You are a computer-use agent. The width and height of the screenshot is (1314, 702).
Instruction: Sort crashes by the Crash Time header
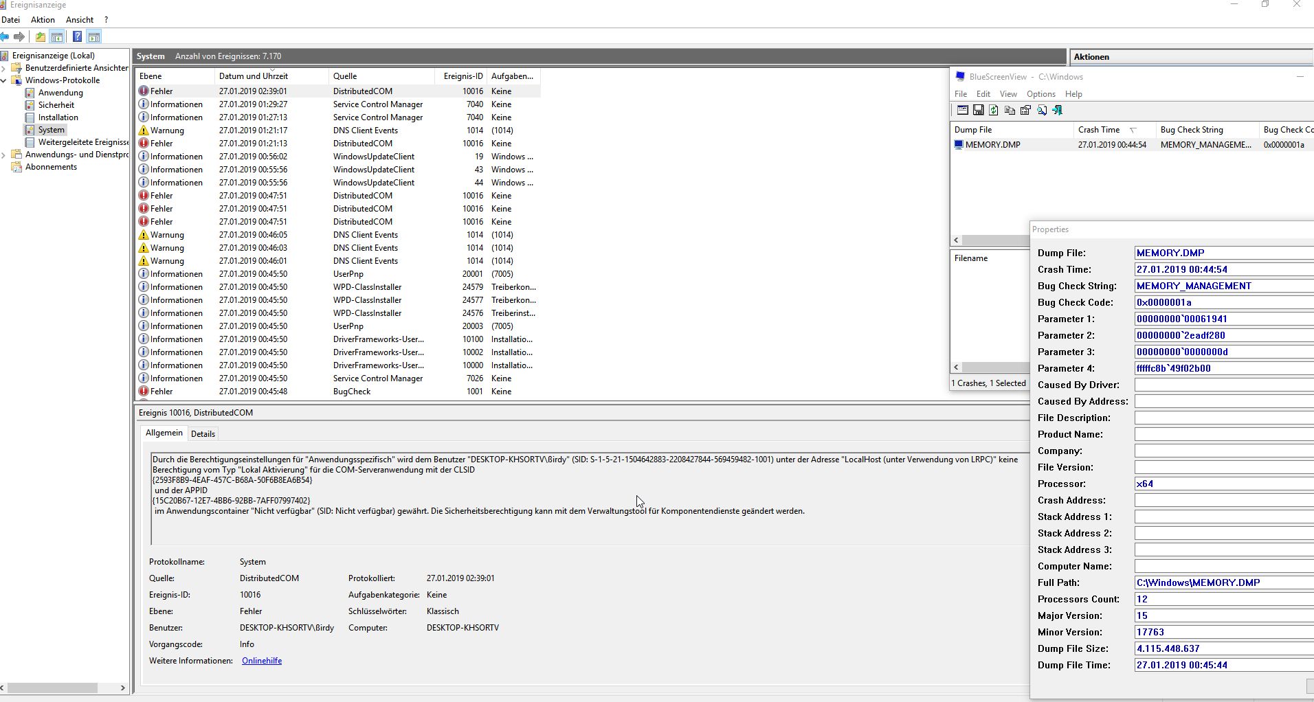pos(1114,130)
